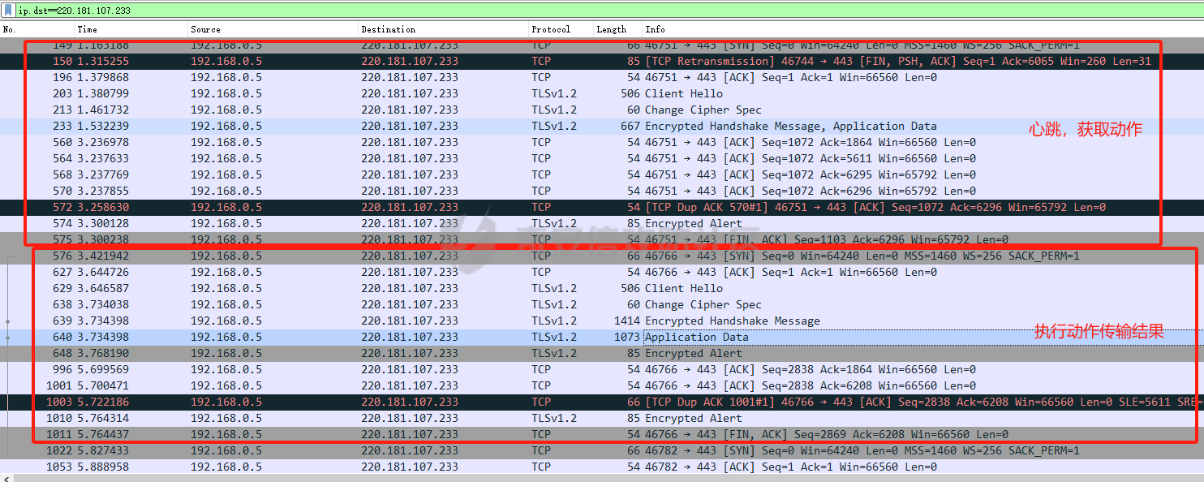Select packet 638 Change Cipher Spec row
The width and height of the screenshot is (1204, 482).
tap(602, 304)
